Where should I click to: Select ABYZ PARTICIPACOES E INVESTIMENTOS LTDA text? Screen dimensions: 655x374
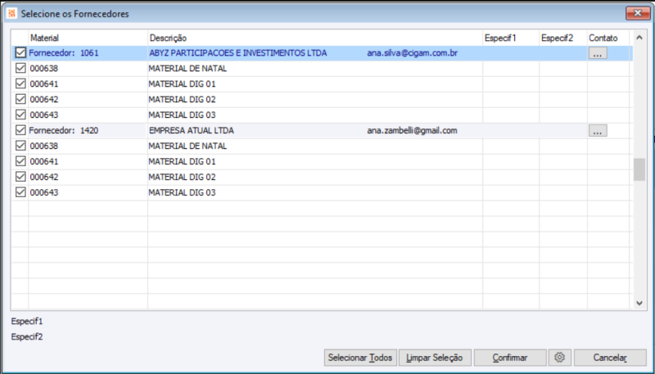(238, 53)
